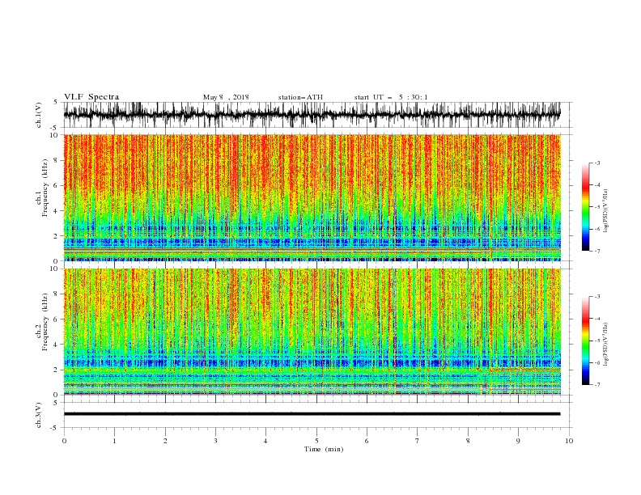Click the "4" kHz tick on ch.1 axis

57,211
